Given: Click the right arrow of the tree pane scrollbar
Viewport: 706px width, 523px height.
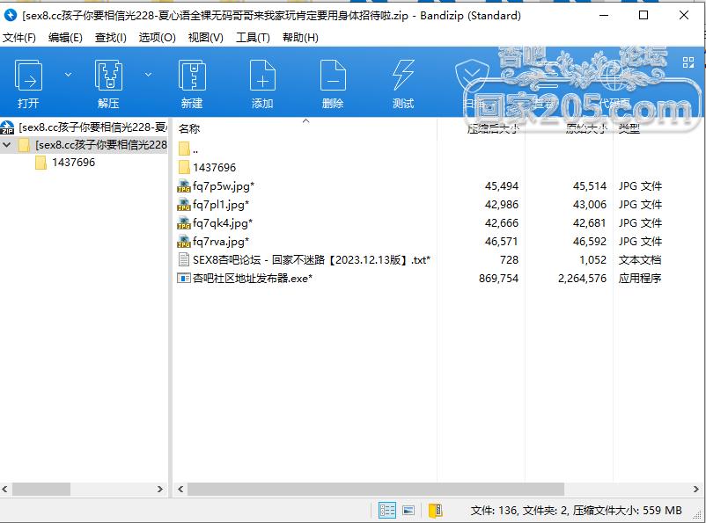Looking at the screenshot, I should pos(160,489).
